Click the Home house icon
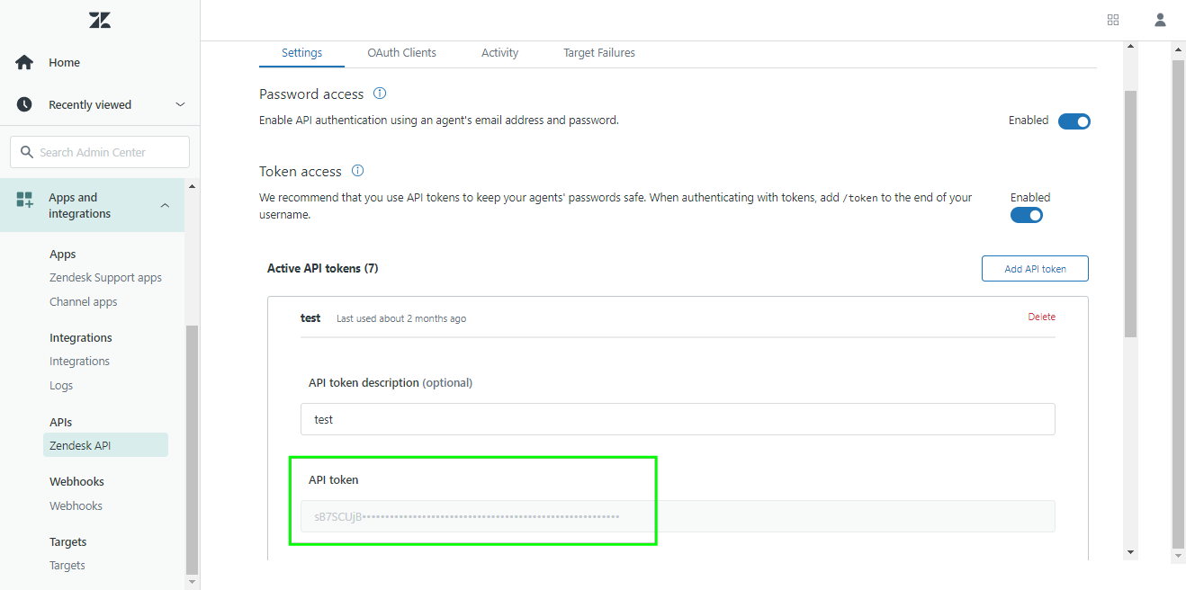The height and width of the screenshot is (590, 1186). pos(24,62)
